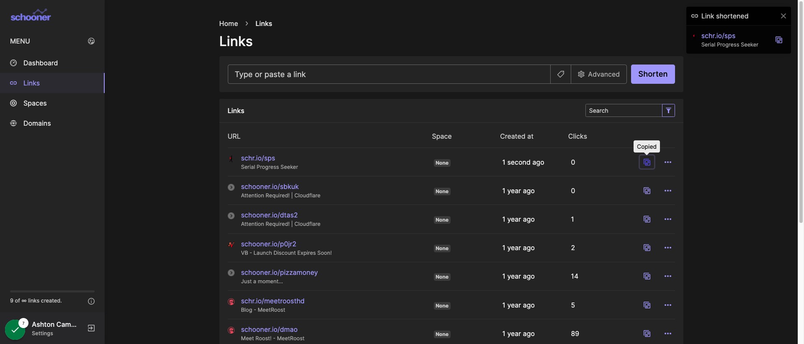Click the Clicks column header
Viewport: 804px width, 344px height.
point(577,136)
